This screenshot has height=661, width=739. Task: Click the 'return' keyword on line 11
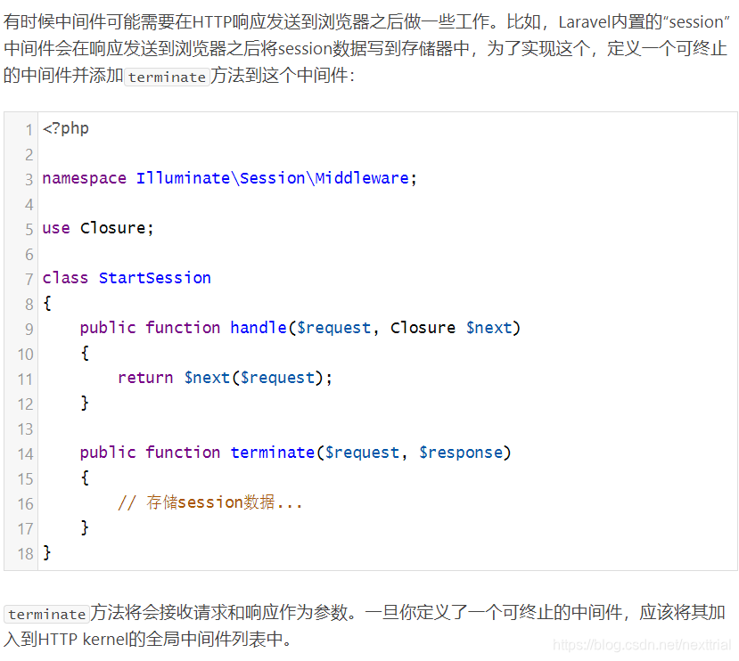coord(145,378)
